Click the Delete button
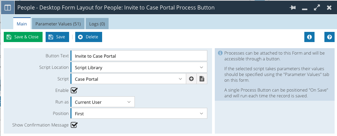Screen dimensions: 337x136 point(89,37)
